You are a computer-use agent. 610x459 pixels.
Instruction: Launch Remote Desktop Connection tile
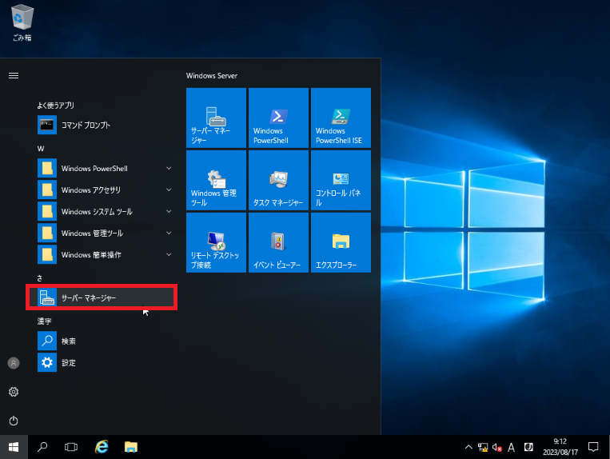216,242
